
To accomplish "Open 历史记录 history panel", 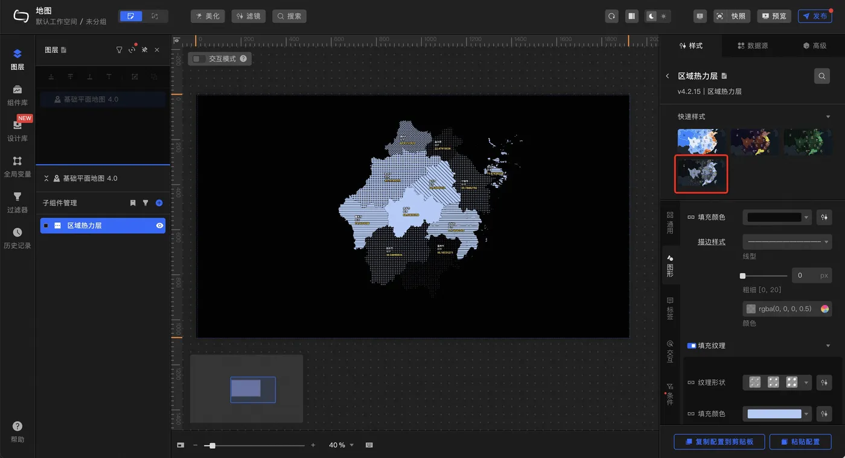I will [x=18, y=238].
